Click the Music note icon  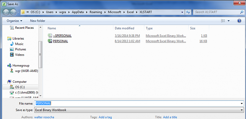(12, 44)
